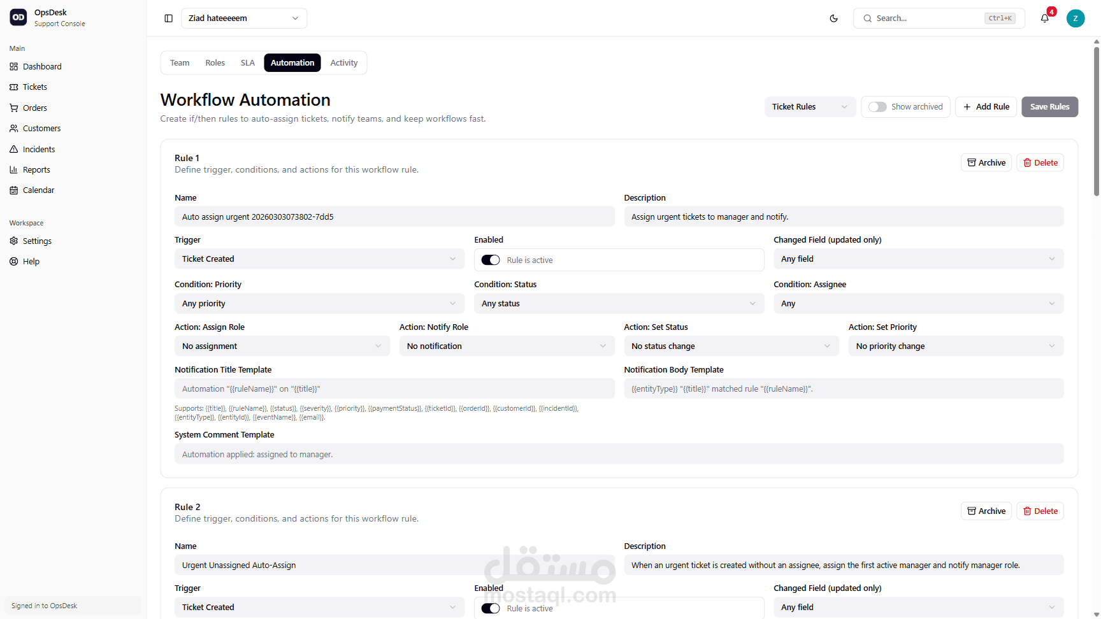This screenshot has height=619, width=1101.
Task: Click the Add Rule button
Action: 986,107
